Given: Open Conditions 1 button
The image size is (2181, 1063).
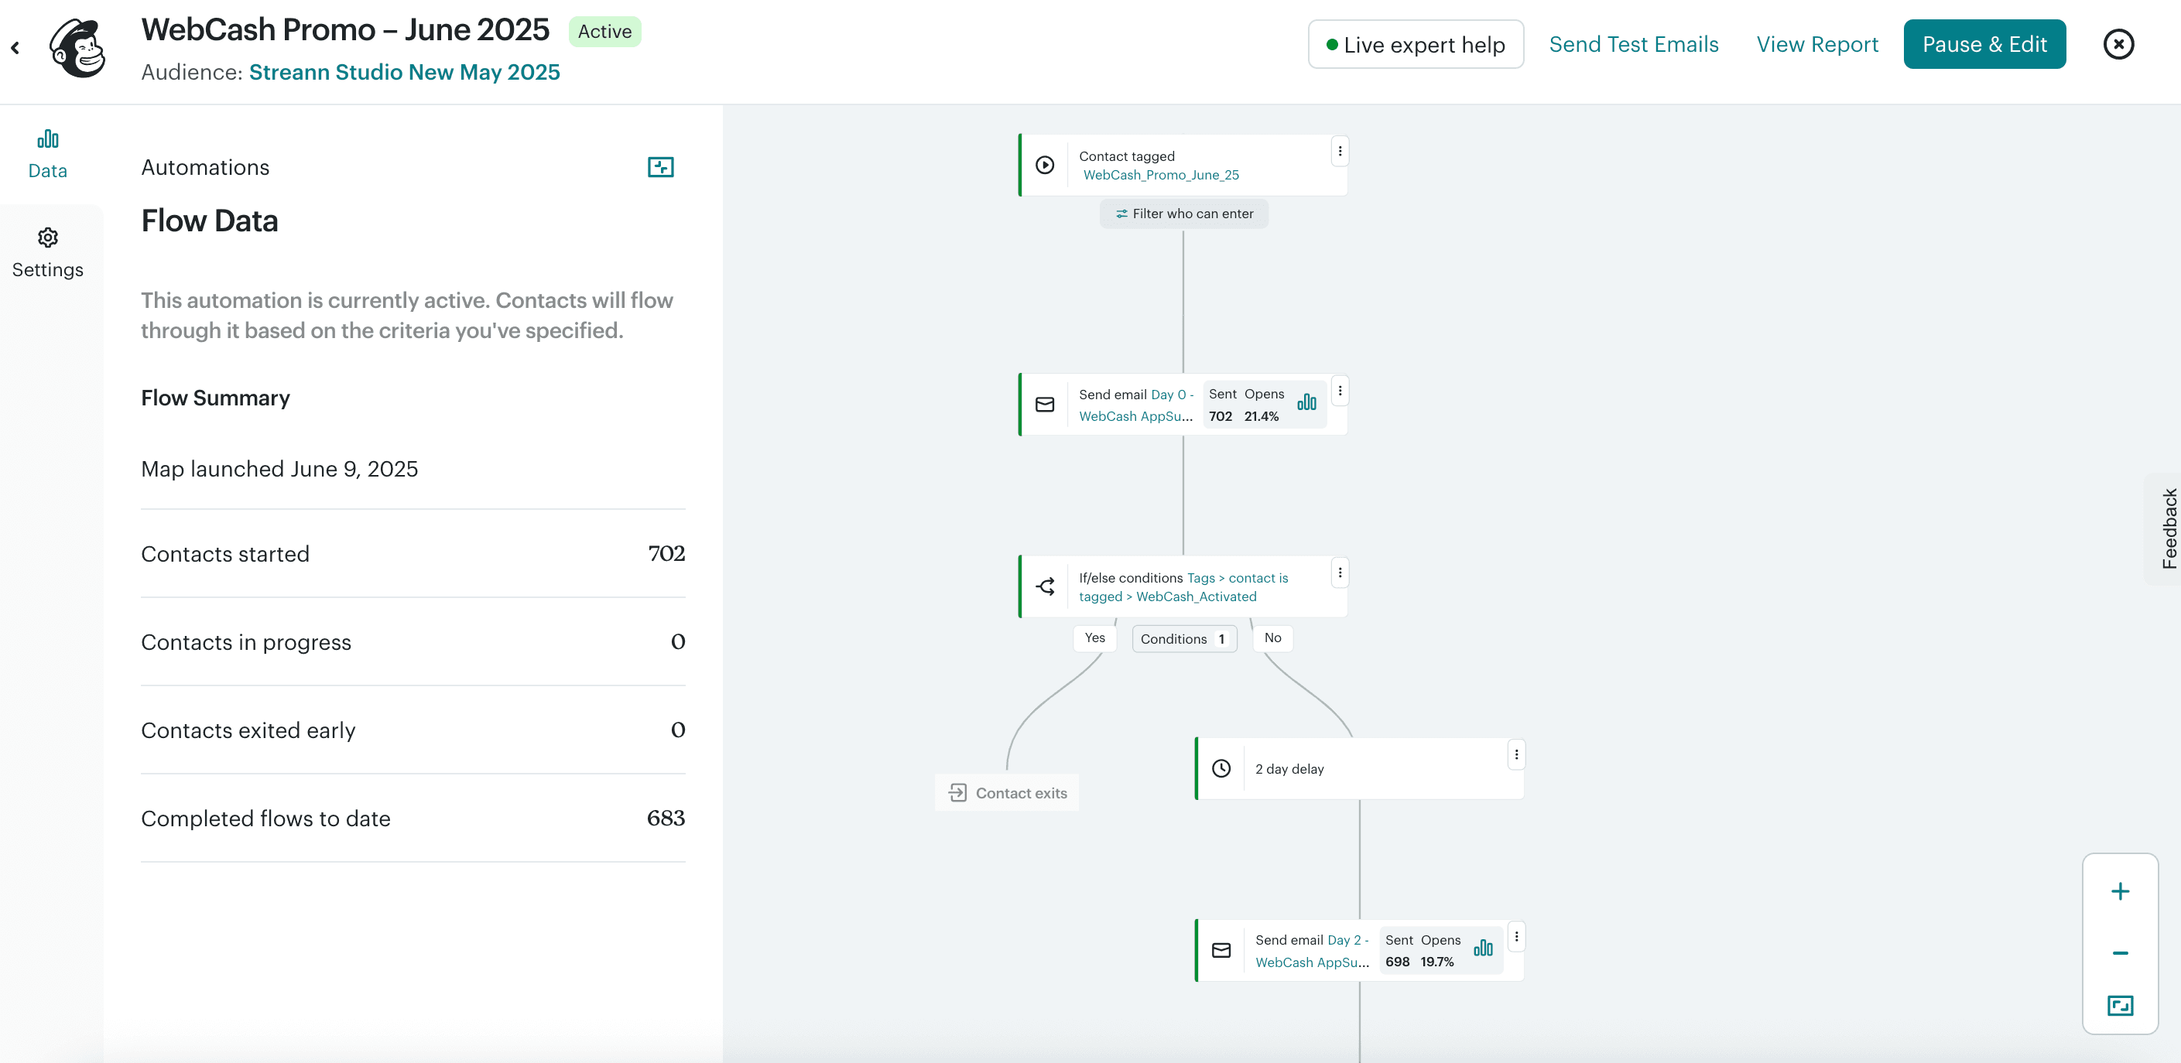Looking at the screenshot, I should coord(1183,639).
